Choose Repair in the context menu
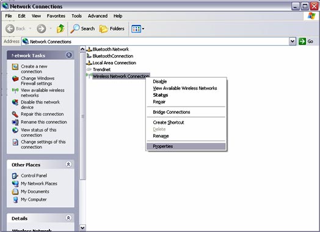The image size is (320, 232). pos(186,102)
